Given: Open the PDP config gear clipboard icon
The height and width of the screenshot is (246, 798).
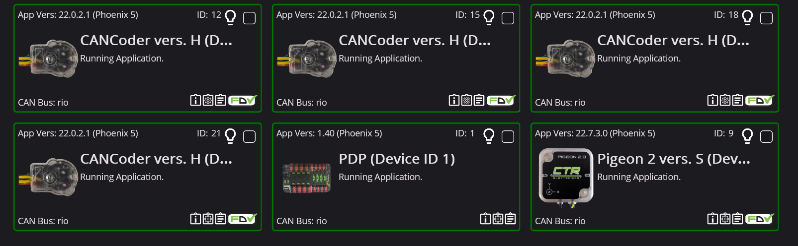Looking at the screenshot, I should click(498, 219).
